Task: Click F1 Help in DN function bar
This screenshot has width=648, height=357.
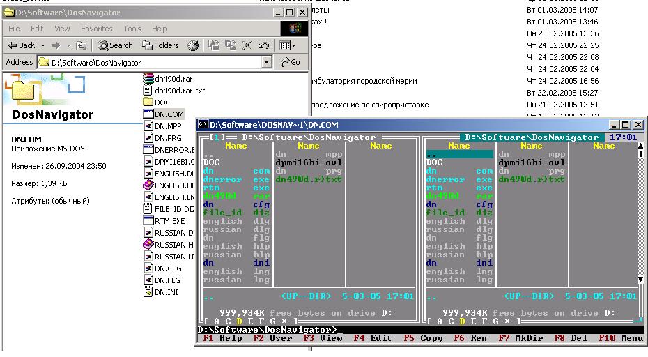Action: (223, 338)
